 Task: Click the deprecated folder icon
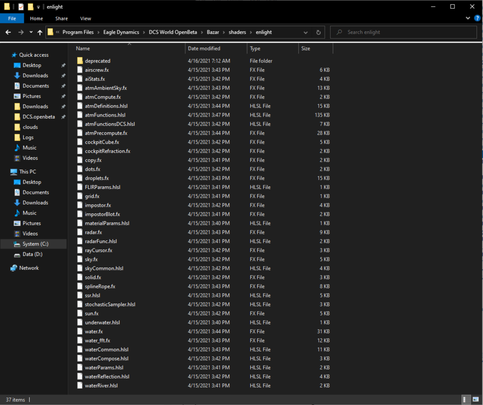80,60
